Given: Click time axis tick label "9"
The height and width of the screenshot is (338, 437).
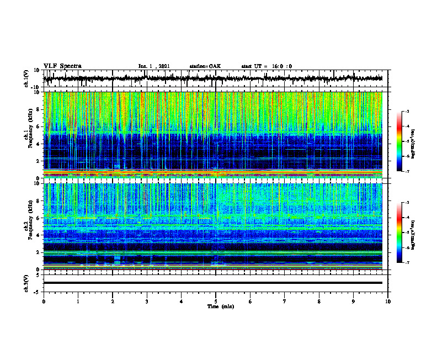Looking at the screenshot, I should tap(353, 302).
